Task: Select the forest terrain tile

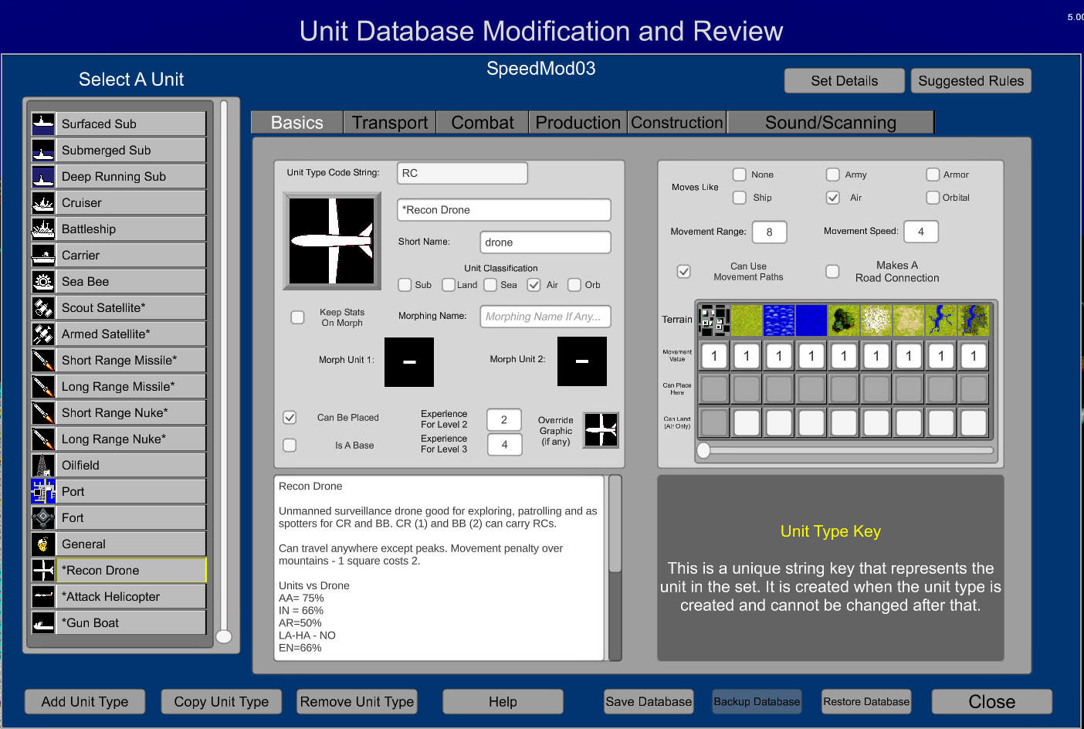Action: tap(844, 320)
